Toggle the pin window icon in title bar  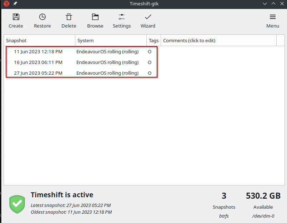pyautogui.click(x=15, y=4)
